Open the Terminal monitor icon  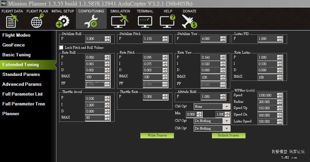point(145,22)
